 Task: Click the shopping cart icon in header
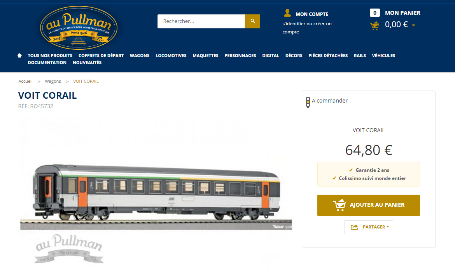(374, 26)
